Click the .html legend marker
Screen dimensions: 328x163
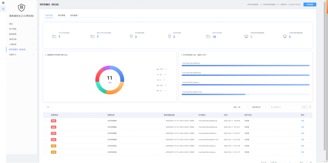(158, 69)
